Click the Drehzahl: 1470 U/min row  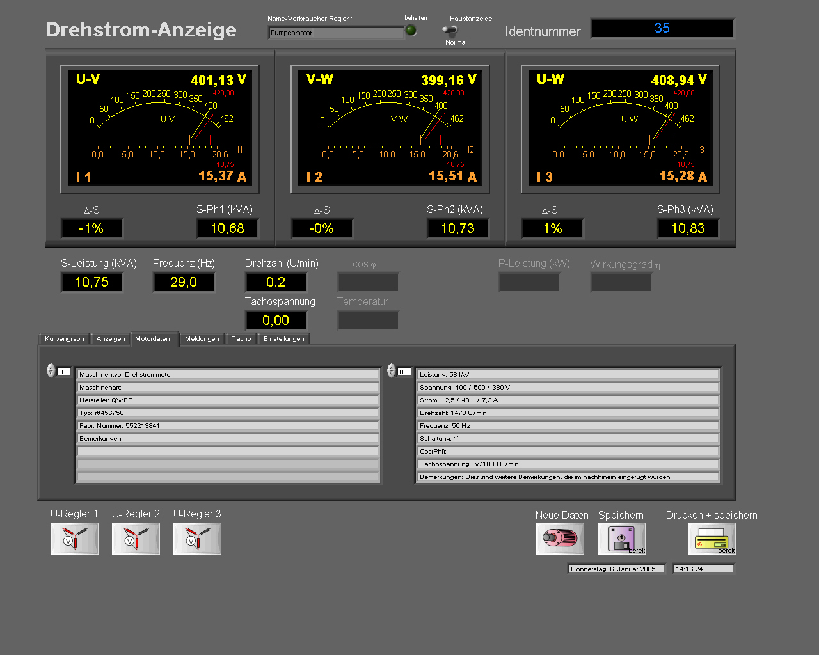(x=568, y=413)
